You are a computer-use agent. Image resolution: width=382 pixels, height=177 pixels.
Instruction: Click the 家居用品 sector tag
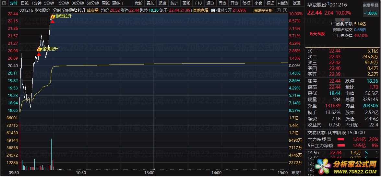pos(371,6)
